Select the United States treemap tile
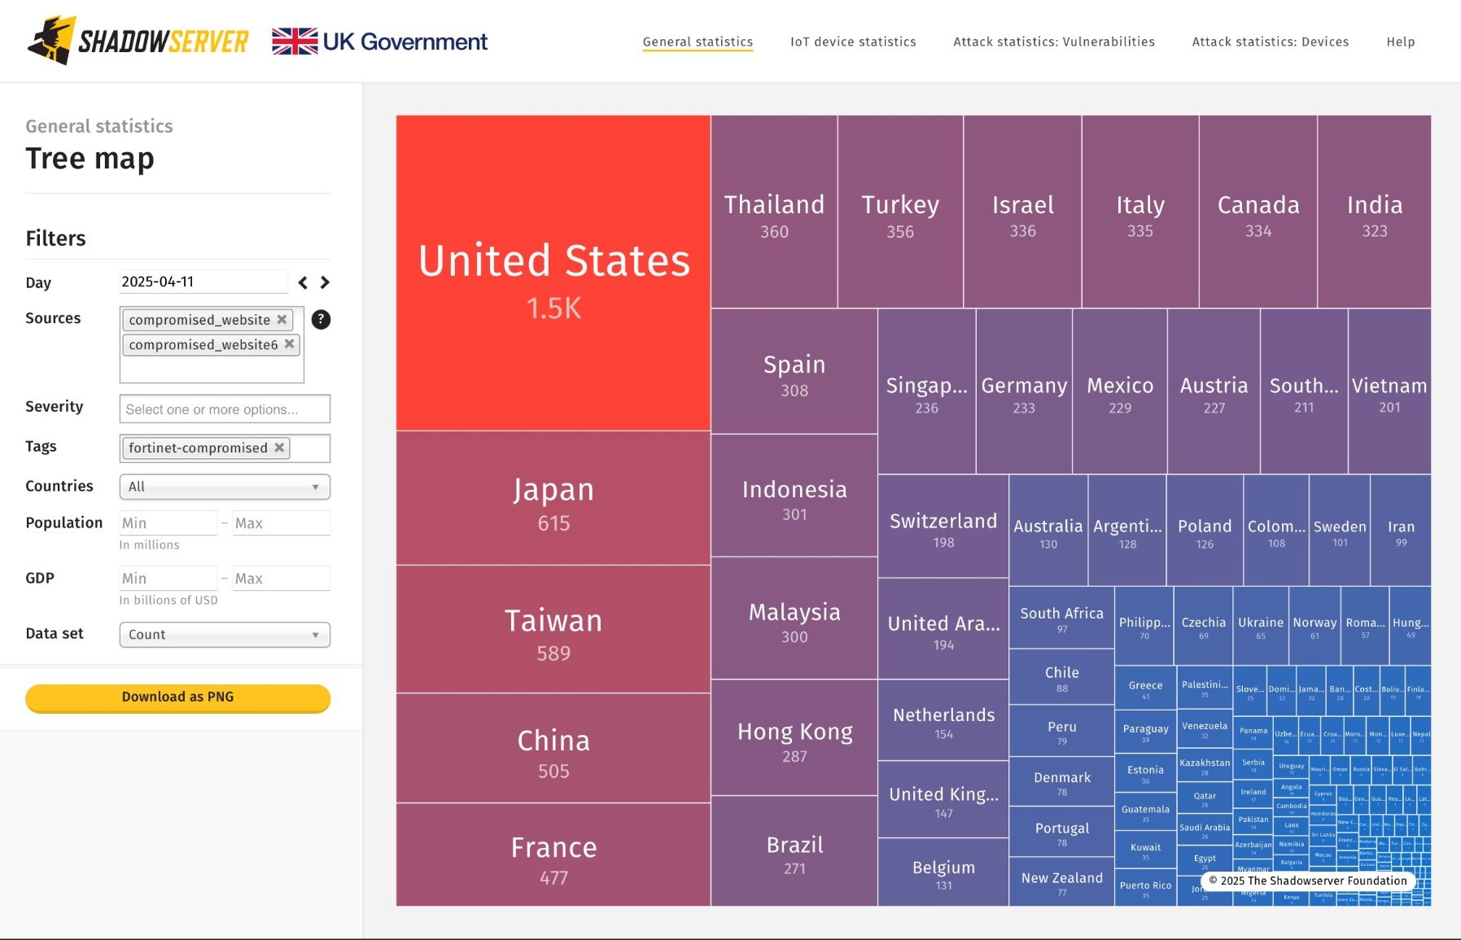 [553, 273]
